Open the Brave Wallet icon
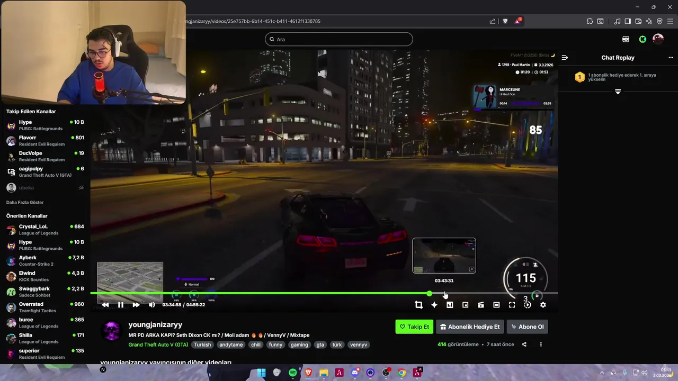678x381 pixels. click(638, 21)
